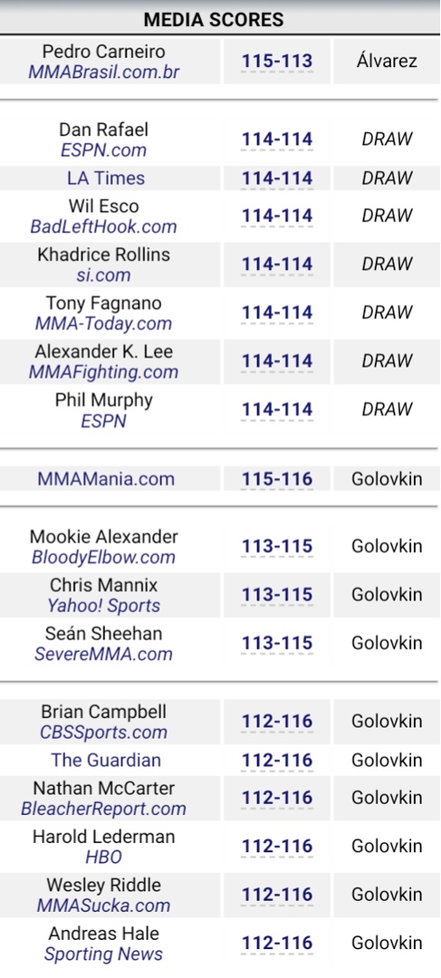View the 115-116 score from MMAMania.com
This screenshot has height=978, width=441.
coord(277,479)
